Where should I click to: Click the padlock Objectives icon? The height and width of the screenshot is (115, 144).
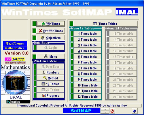(43, 38)
